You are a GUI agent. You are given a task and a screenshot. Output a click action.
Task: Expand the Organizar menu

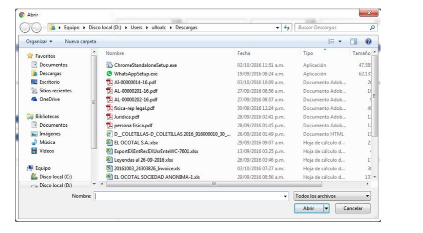click(39, 41)
